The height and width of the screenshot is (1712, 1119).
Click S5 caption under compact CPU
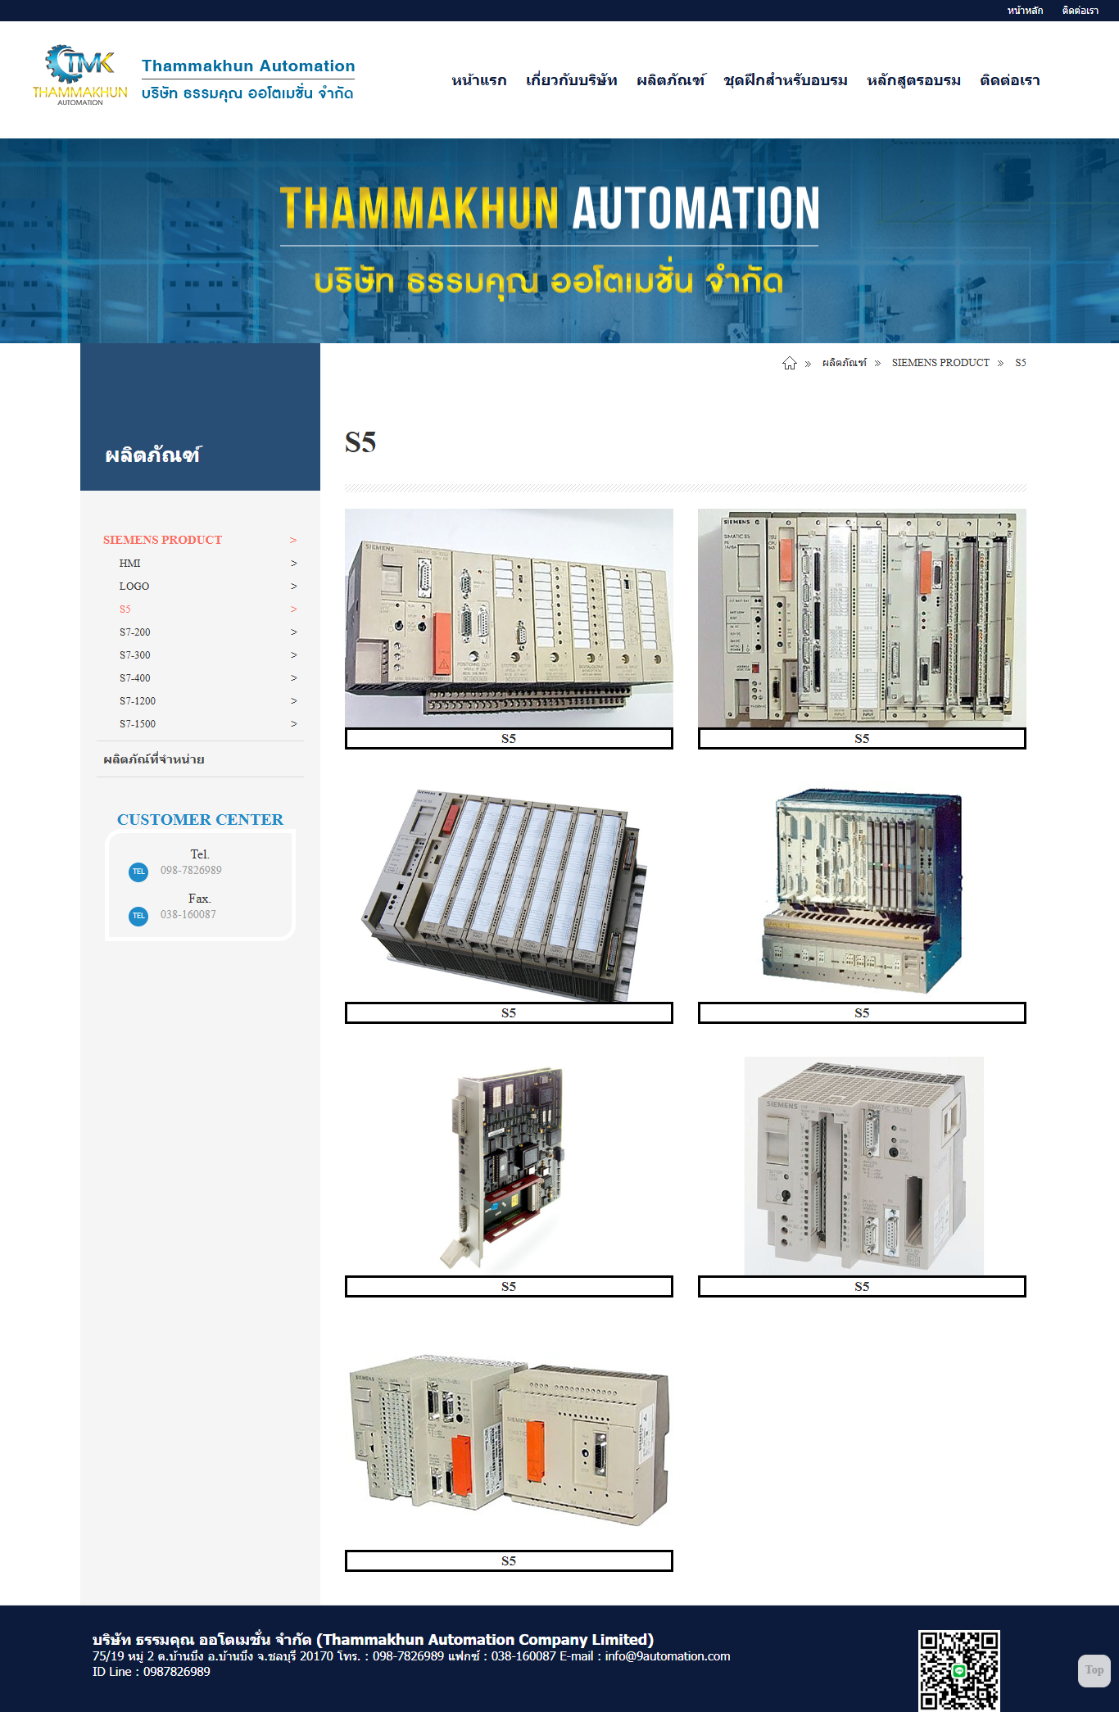[862, 1287]
